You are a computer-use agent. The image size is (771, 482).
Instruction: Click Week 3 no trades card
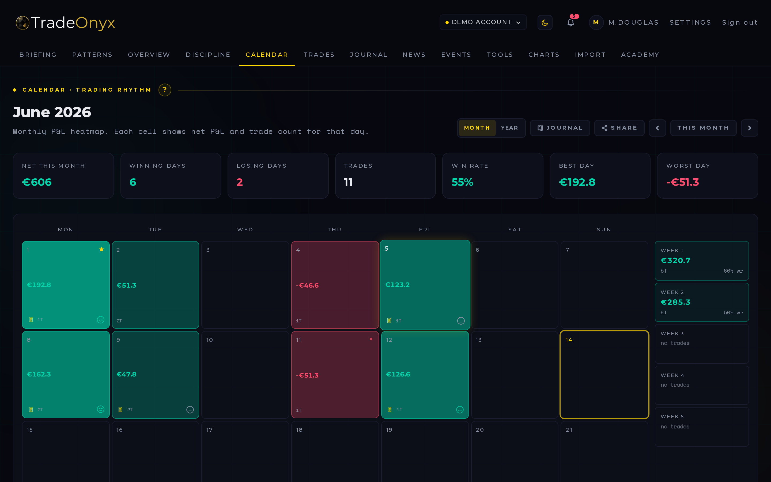point(702,344)
